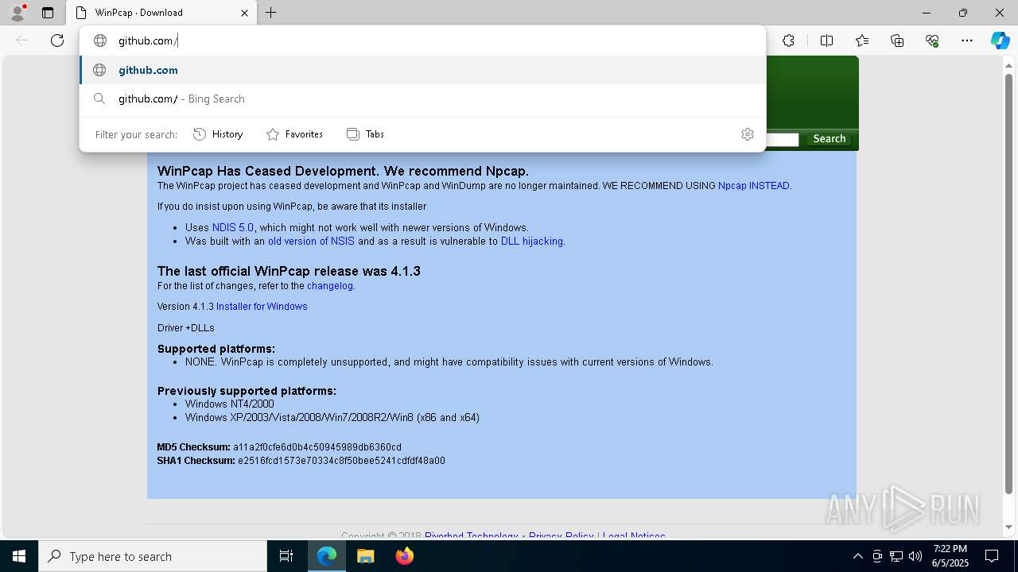Filter search by Tabs
1018x572 pixels.
click(366, 134)
